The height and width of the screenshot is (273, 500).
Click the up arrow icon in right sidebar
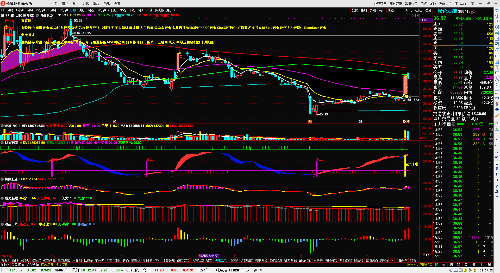coord(497,16)
